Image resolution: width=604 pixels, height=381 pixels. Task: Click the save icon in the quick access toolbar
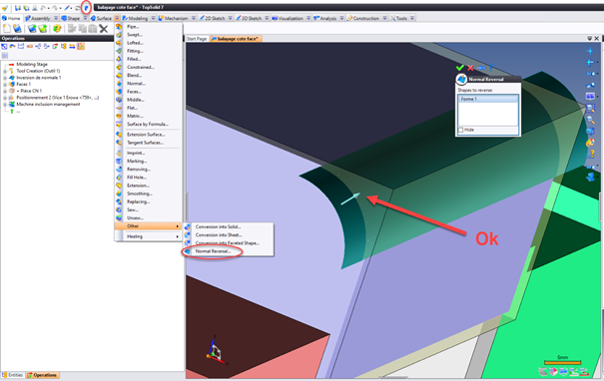tap(18, 8)
